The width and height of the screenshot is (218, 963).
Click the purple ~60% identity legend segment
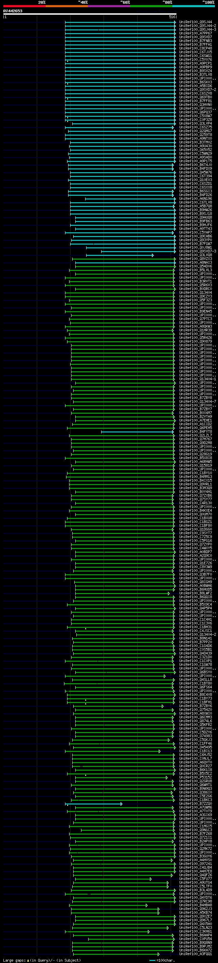click(109, 6)
